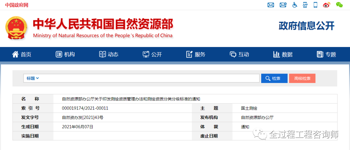Click the bar chart icon beside 数据
This screenshot has width=350, height=150.
click(x=276, y=54)
